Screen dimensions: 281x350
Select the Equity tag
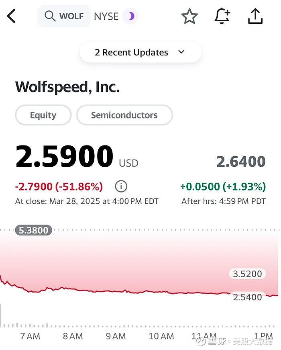point(43,115)
